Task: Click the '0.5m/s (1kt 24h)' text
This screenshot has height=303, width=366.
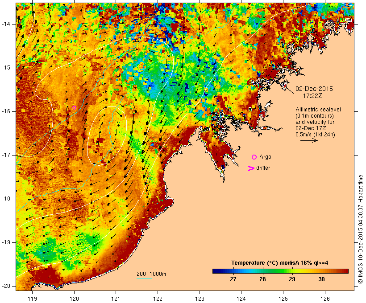Action: [315, 135]
